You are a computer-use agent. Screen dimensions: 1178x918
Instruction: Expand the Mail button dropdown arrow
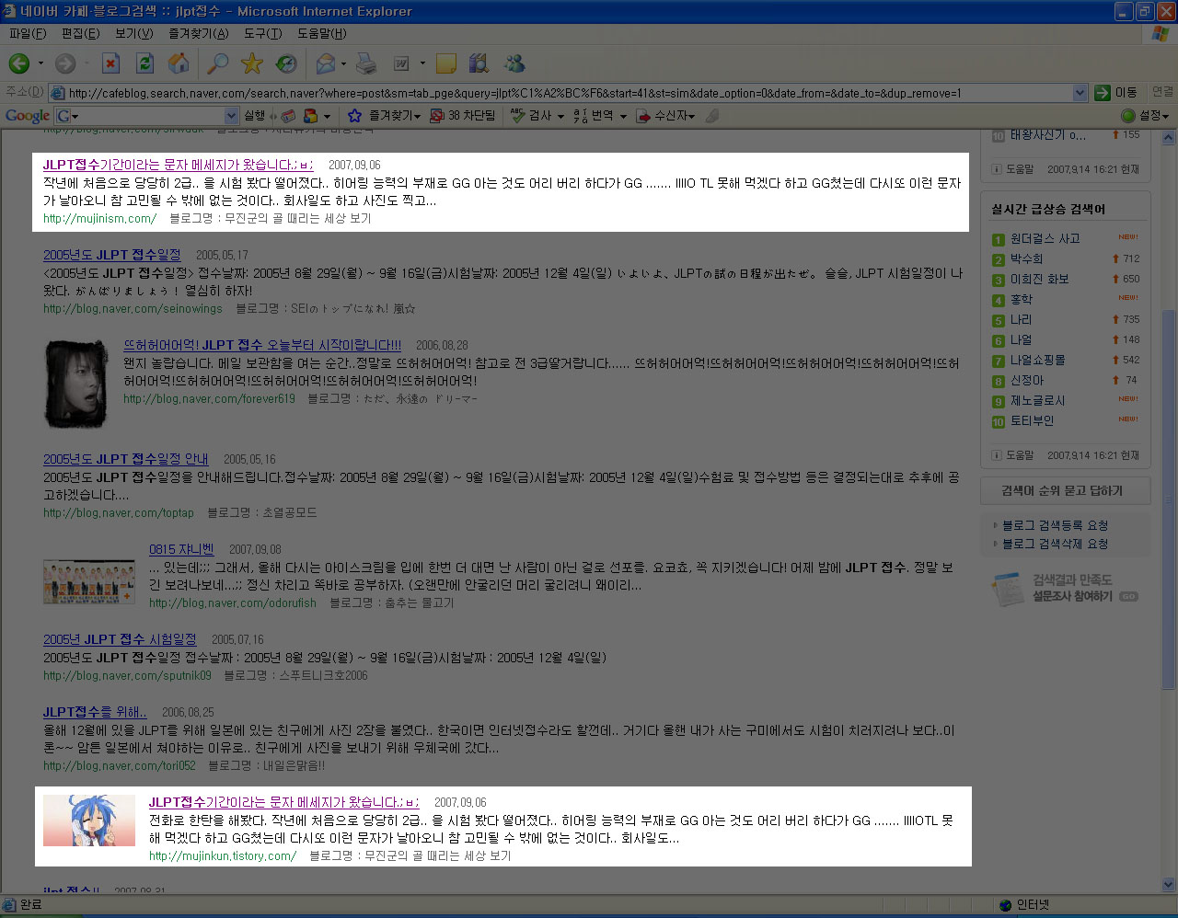[x=343, y=63]
